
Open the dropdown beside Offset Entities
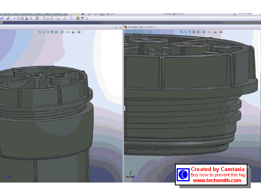tap(40, 18)
